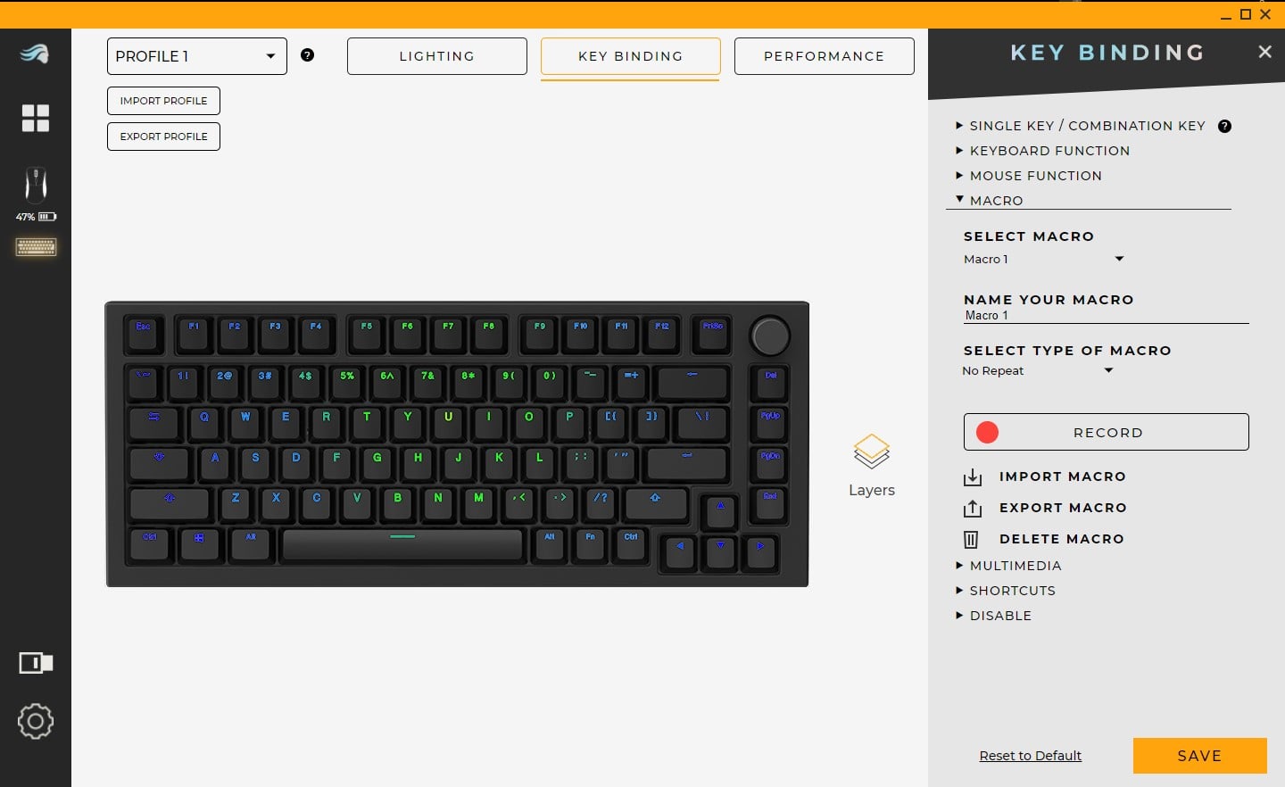The height and width of the screenshot is (787, 1285).
Task: Click the profile help question mark icon
Action: 308,55
